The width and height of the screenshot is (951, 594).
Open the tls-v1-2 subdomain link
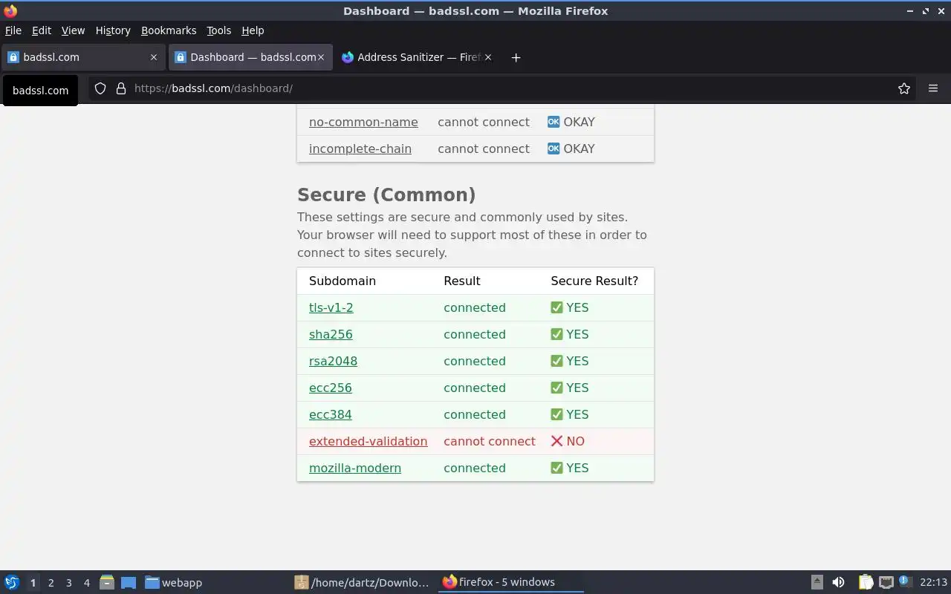331,307
